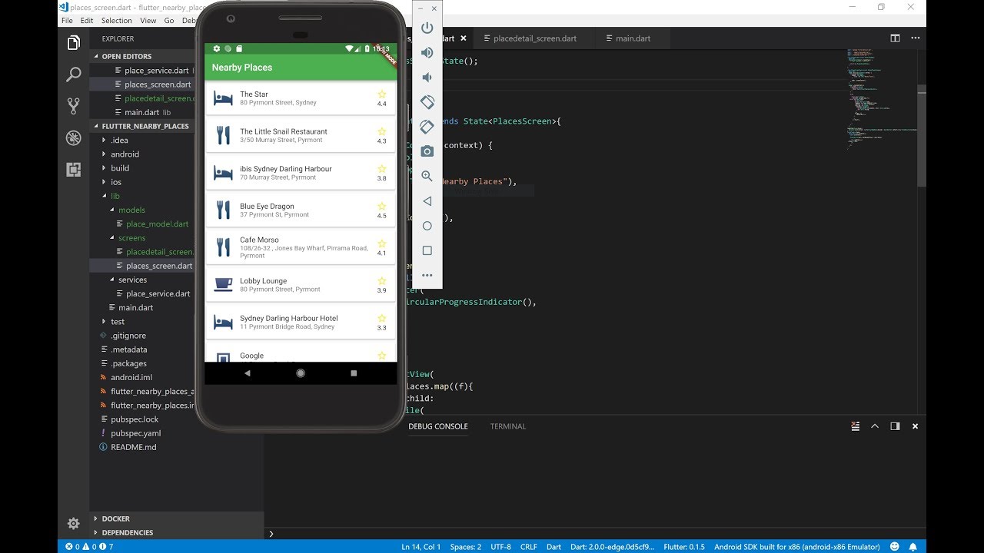Open the Explorer view in activity bar
The image size is (984, 553).
point(74,43)
